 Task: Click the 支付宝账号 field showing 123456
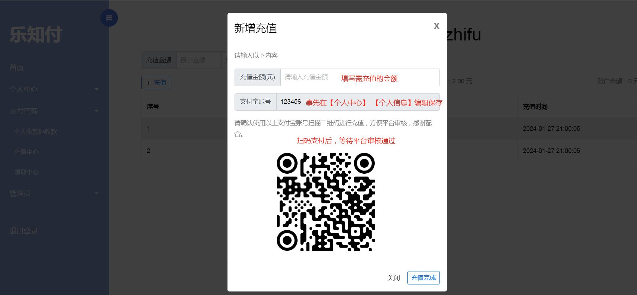(358, 102)
